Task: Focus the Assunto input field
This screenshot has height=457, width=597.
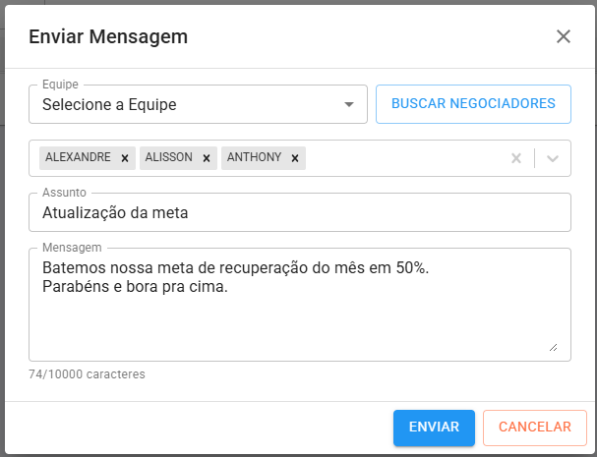Action: [300, 212]
